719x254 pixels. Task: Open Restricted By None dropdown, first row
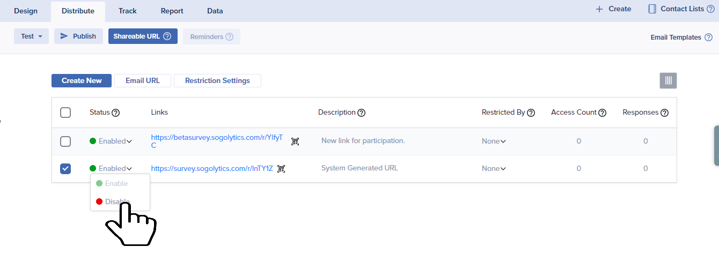494,141
